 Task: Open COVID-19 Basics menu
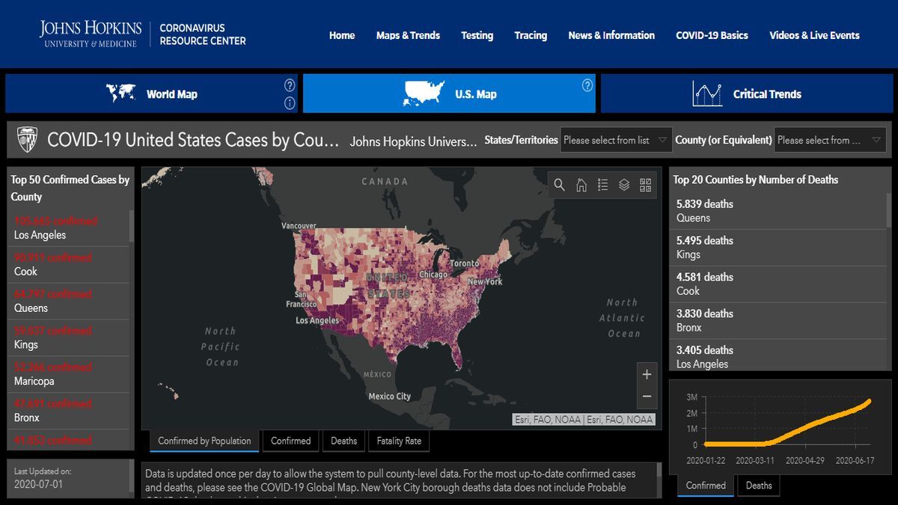[x=712, y=35]
